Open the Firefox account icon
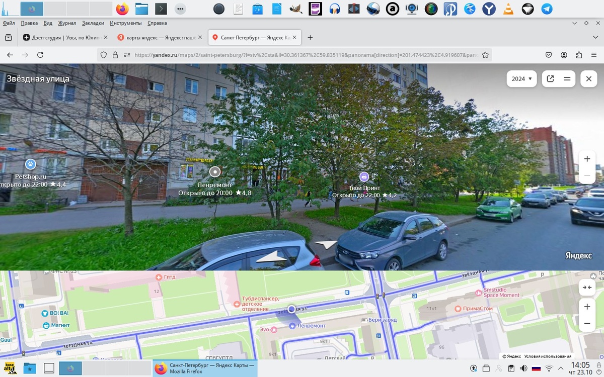 tap(564, 55)
